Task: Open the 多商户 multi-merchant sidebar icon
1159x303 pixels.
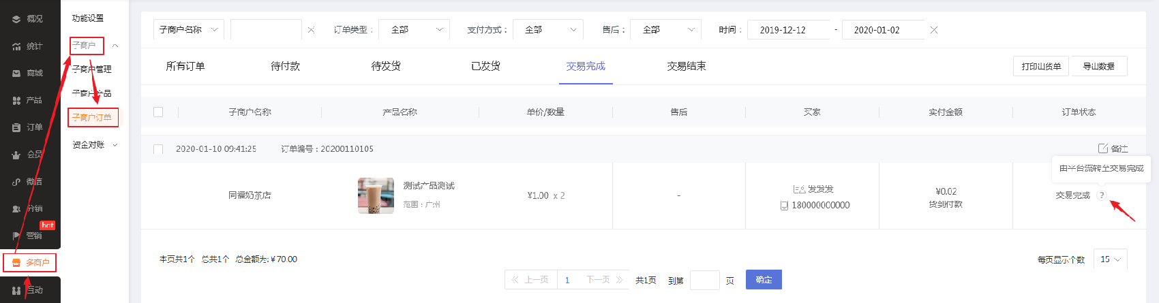Action: (16, 262)
